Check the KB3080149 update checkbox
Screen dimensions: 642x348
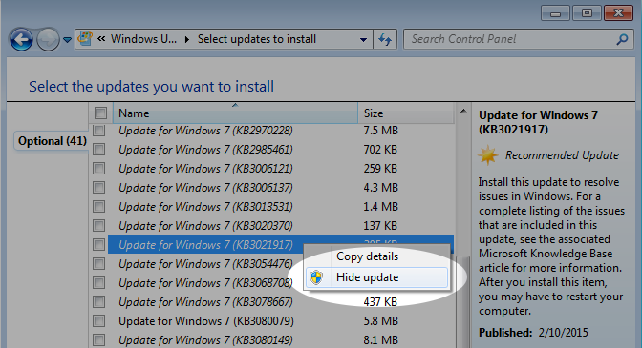pyautogui.click(x=98, y=339)
